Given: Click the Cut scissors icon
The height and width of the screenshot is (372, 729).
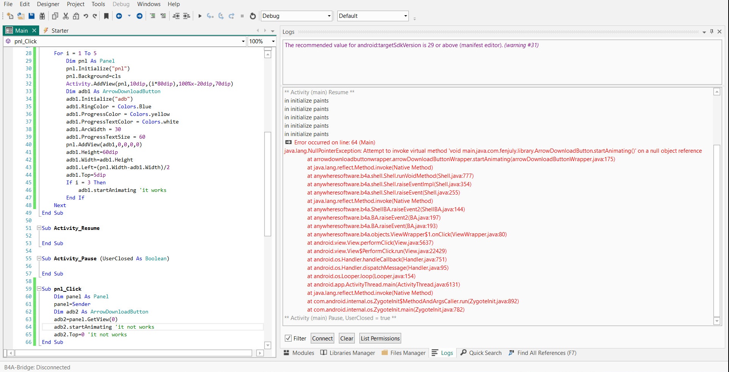Looking at the screenshot, I should pyautogui.click(x=66, y=16).
